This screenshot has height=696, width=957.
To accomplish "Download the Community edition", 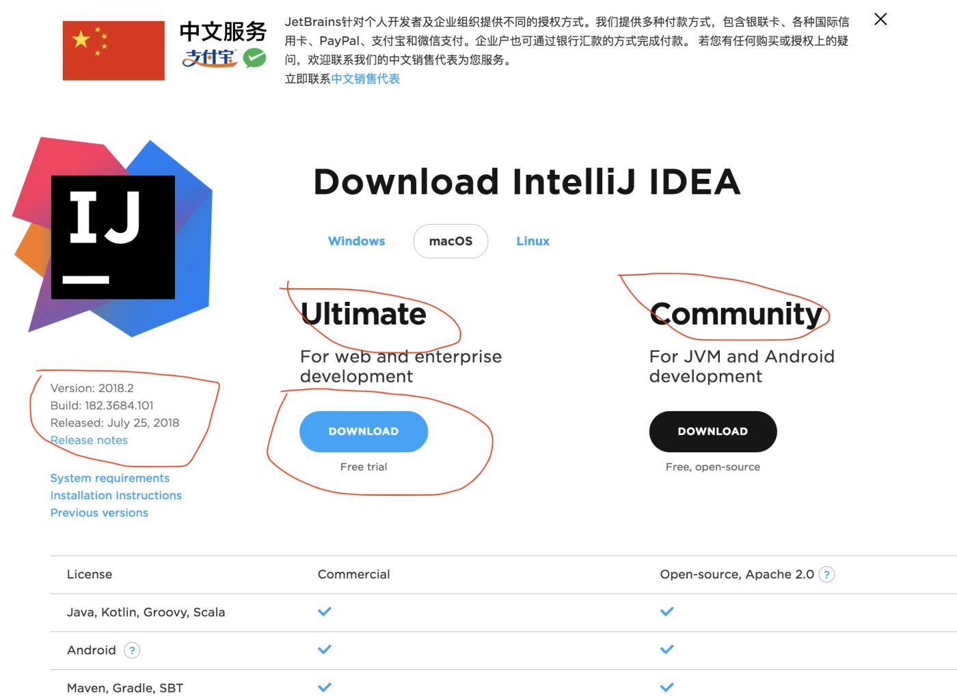I will click(x=713, y=432).
